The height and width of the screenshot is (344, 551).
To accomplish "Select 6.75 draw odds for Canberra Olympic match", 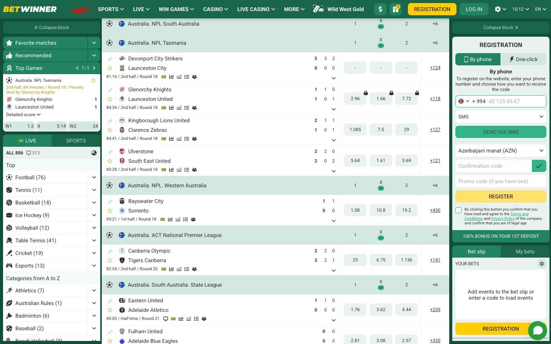I will tap(381, 260).
